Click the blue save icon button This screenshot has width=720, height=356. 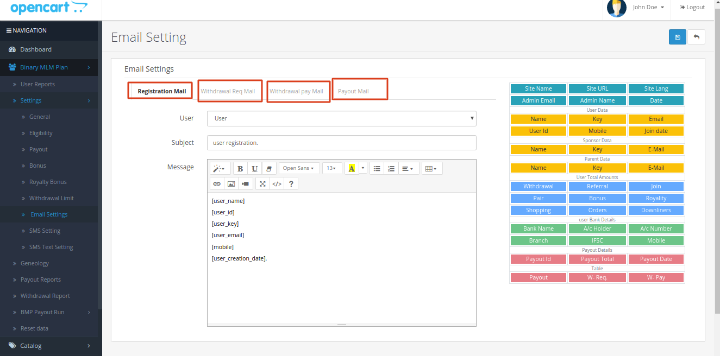click(x=677, y=37)
